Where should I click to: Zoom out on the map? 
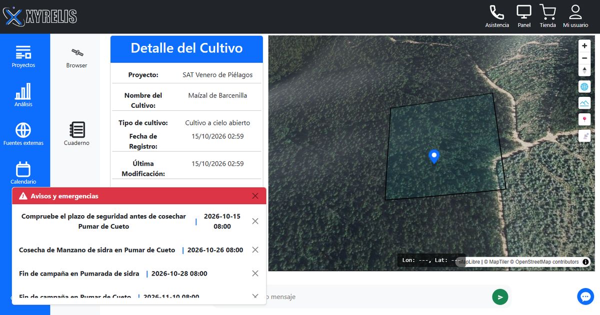click(x=584, y=58)
